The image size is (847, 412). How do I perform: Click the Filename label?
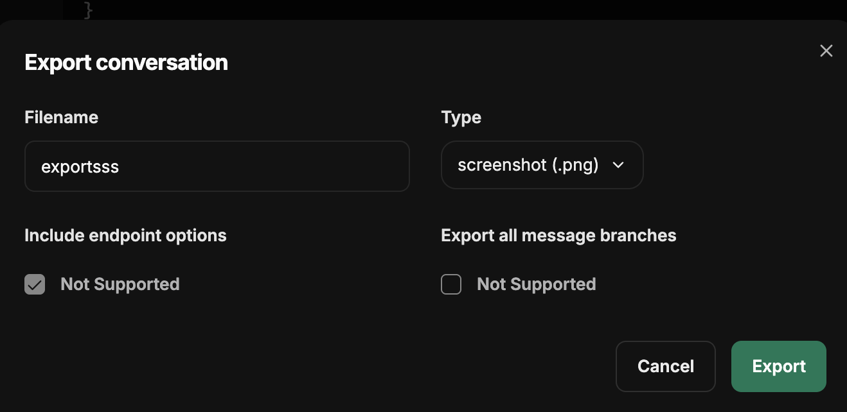[x=62, y=117]
